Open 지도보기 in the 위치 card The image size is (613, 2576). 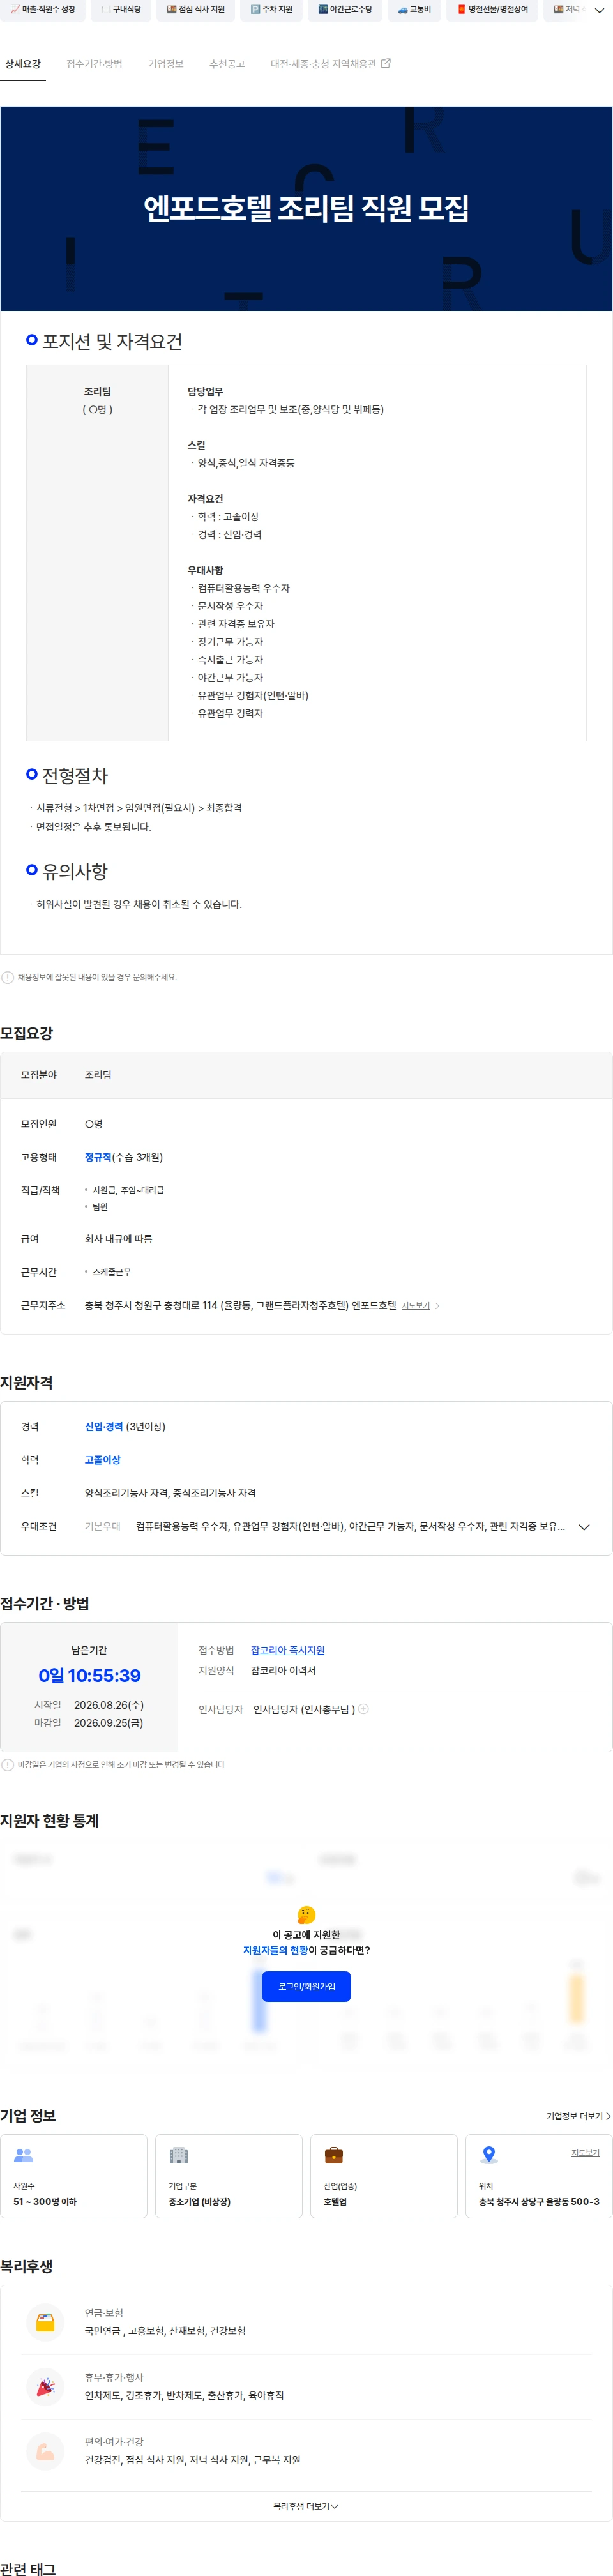[585, 2153]
